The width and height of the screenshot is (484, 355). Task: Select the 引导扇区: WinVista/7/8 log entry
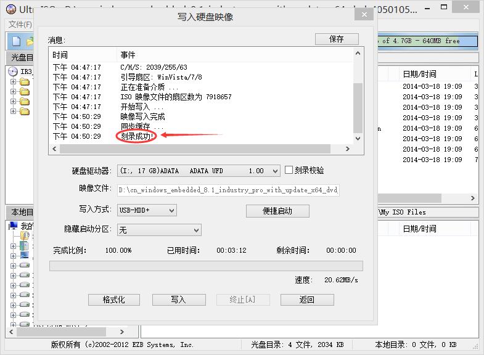tap(161, 77)
